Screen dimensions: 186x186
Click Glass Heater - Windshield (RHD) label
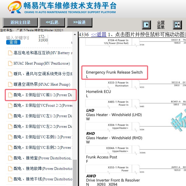(114, 138)
